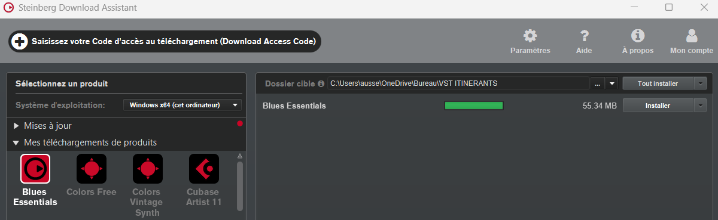Click the Steinberg logo in title bar

[x=8, y=8]
